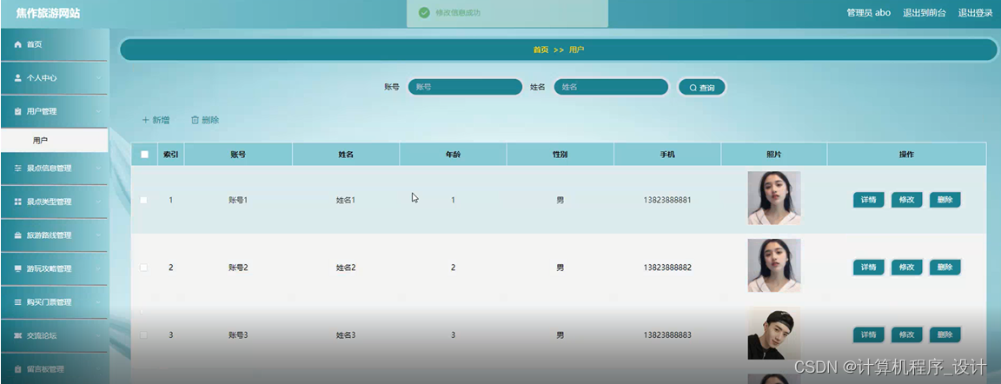Open 首页 in the sidebar menu

point(54,44)
